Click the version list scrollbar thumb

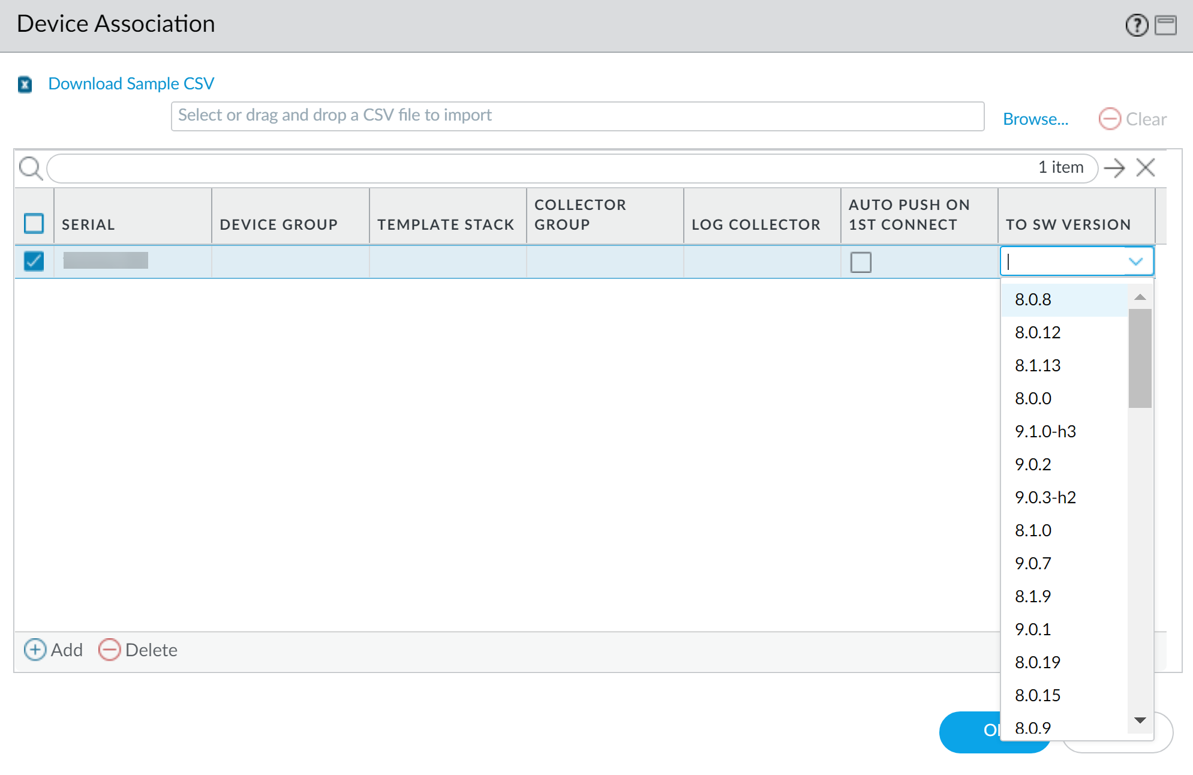tap(1140, 358)
